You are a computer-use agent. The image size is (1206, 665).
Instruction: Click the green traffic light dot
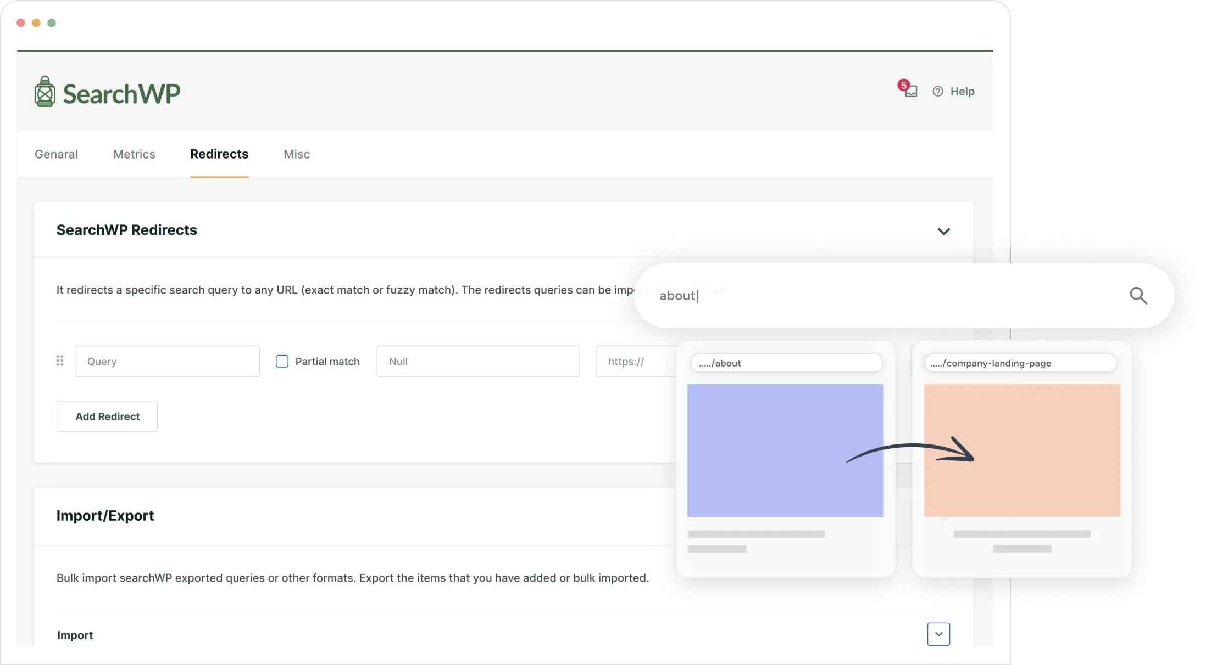(x=52, y=22)
